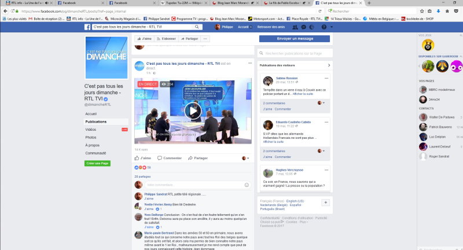This screenshot has height=250, width=463.
Task: Open the options menu on Eduardo Coutinho Cabido's post
Action: tap(326, 122)
